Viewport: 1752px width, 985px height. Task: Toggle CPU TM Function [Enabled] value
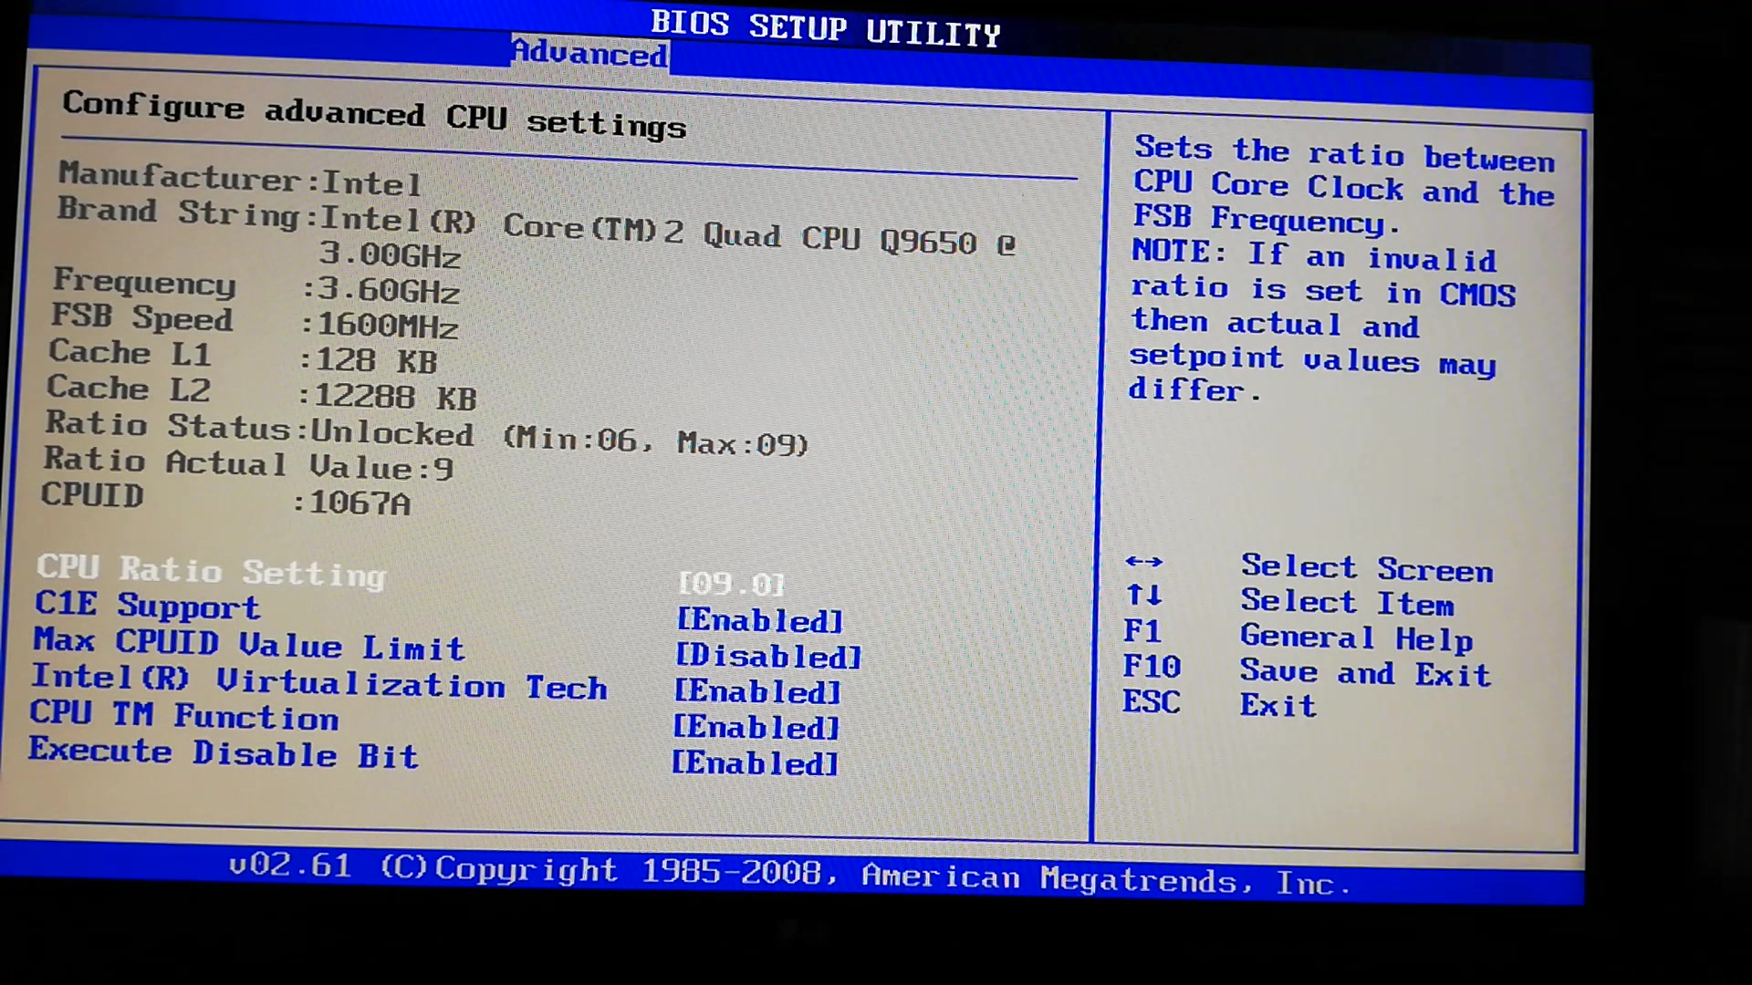point(756,728)
